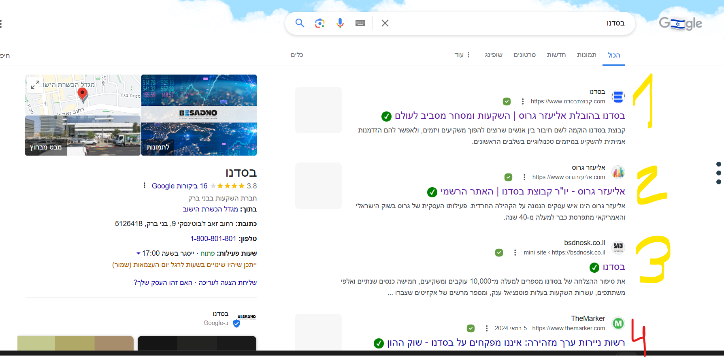Open the מבט מבחוץ street view thumbnail
This screenshot has width=724, height=357.
(83, 135)
